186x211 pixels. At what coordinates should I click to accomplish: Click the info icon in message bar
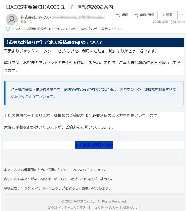(8, 29)
